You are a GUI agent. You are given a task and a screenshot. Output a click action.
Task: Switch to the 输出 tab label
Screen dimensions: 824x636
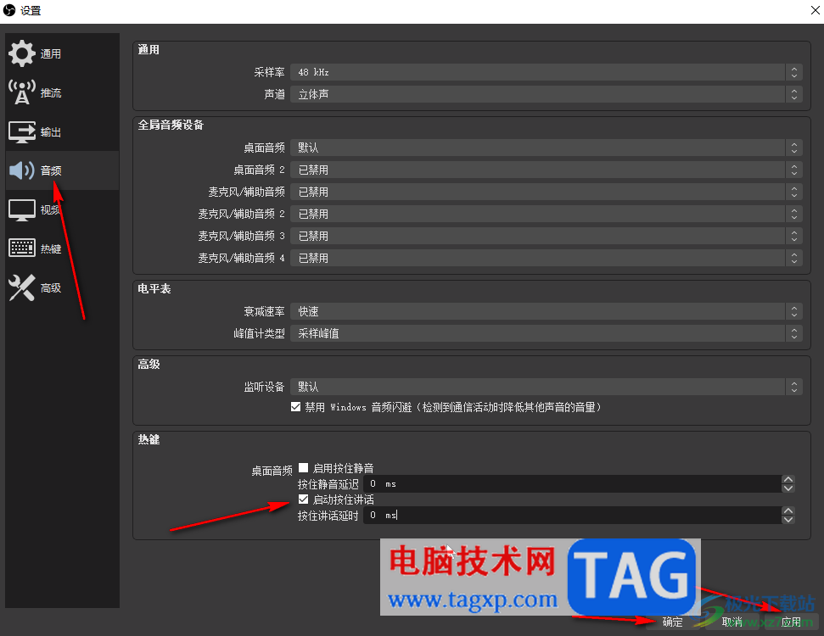[50, 131]
